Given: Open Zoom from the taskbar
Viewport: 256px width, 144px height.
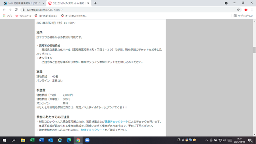Looking at the screenshot, I should (87, 140).
